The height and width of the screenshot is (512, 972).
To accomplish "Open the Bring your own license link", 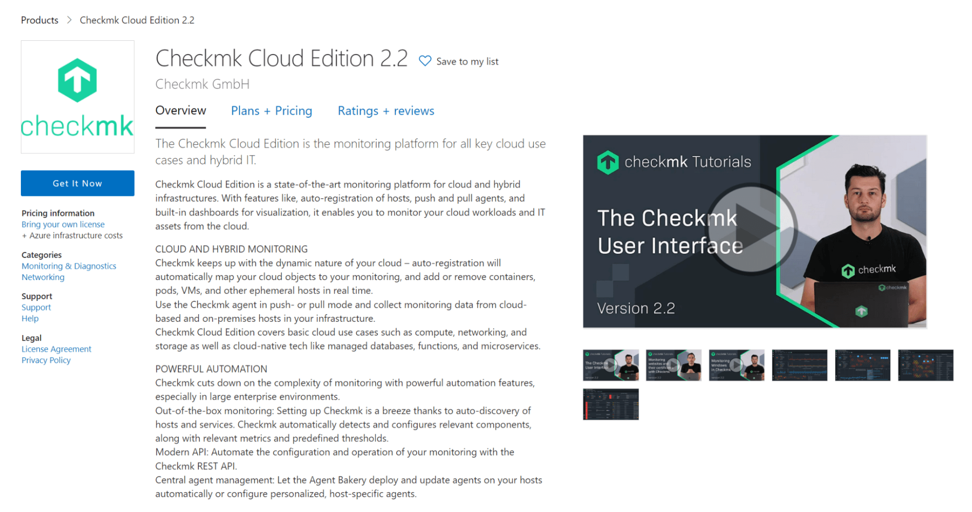I will pyautogui.click(x=63, y=224).
